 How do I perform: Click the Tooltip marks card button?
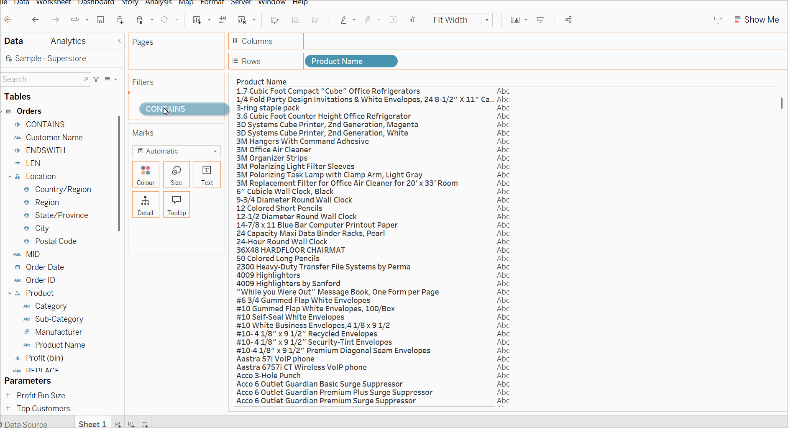click(x=177, y=205)
